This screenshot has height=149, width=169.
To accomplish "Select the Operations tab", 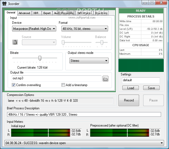I will click(101, 13).
